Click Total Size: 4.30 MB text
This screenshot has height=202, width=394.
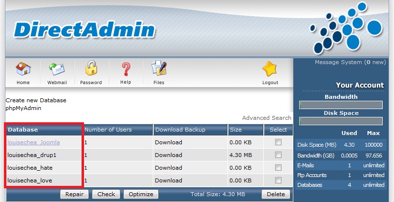(218, 194)
